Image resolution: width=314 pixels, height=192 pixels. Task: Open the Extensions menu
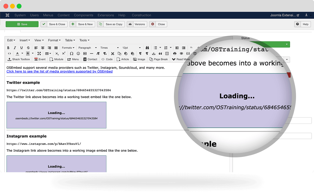106,15
